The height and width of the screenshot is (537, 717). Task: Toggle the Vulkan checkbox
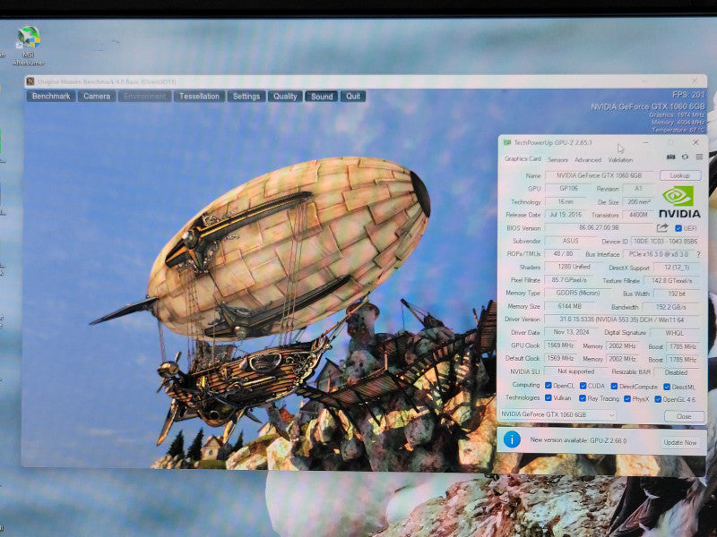[x=548, y=397]
